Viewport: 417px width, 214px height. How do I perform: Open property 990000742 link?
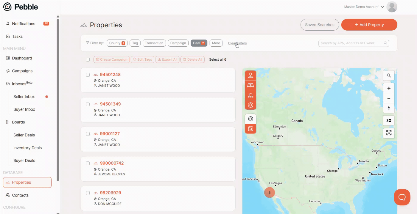tap(112, 163)
